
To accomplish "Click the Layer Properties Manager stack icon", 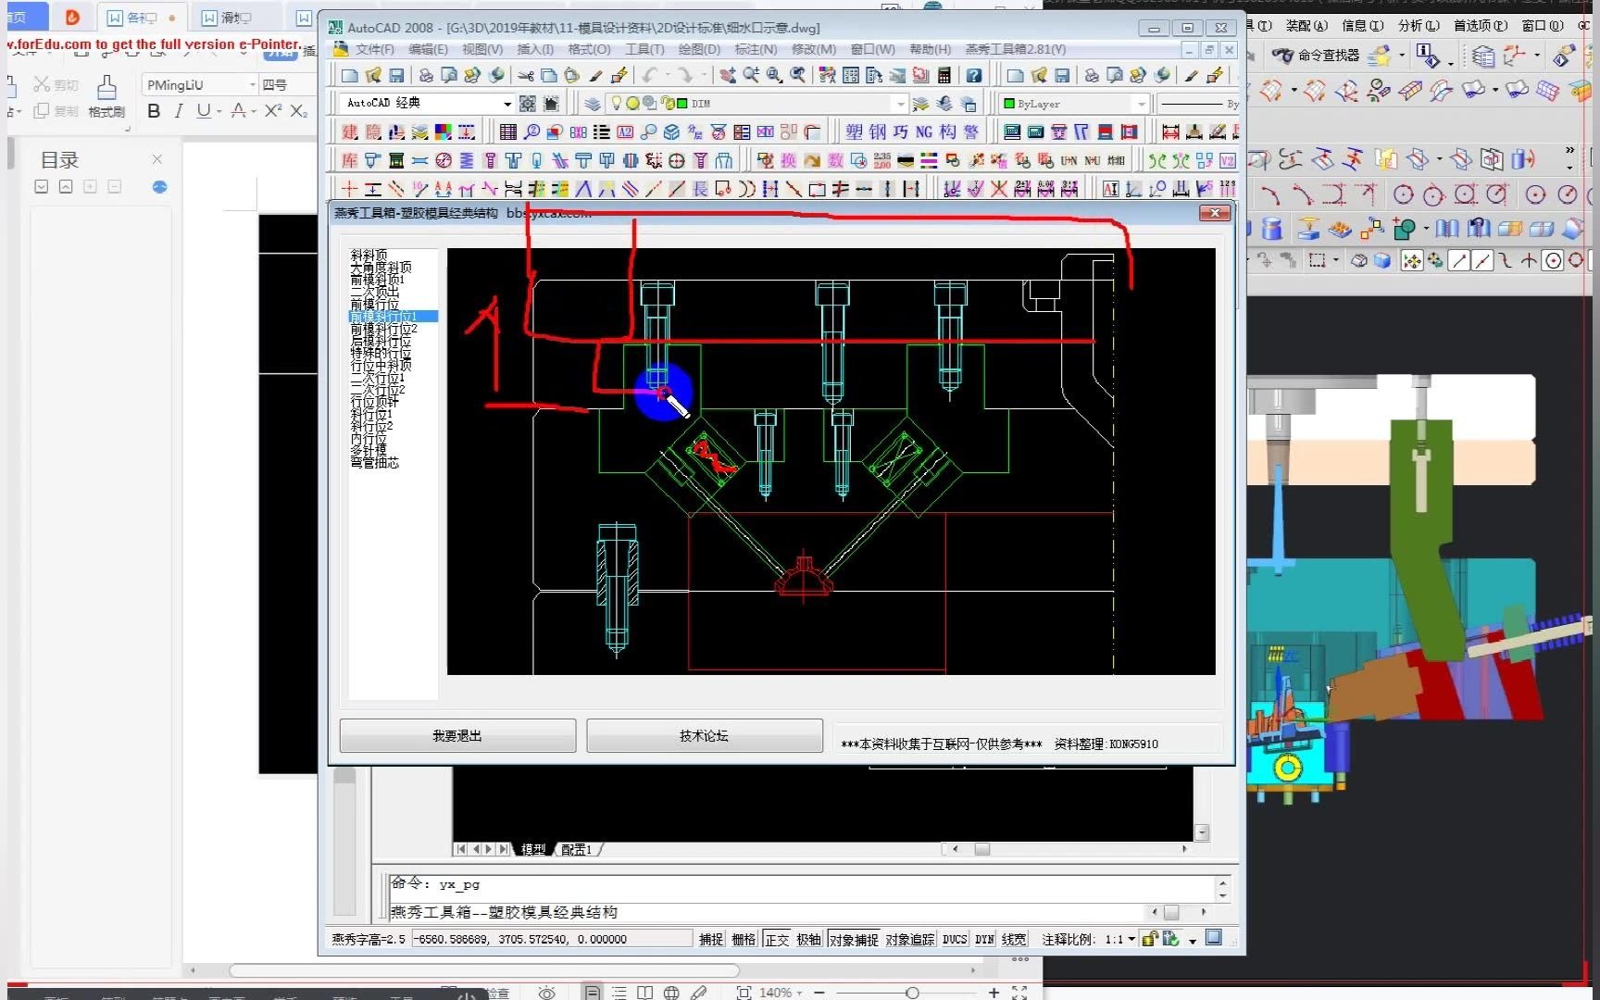I will (x=593, y=103).
